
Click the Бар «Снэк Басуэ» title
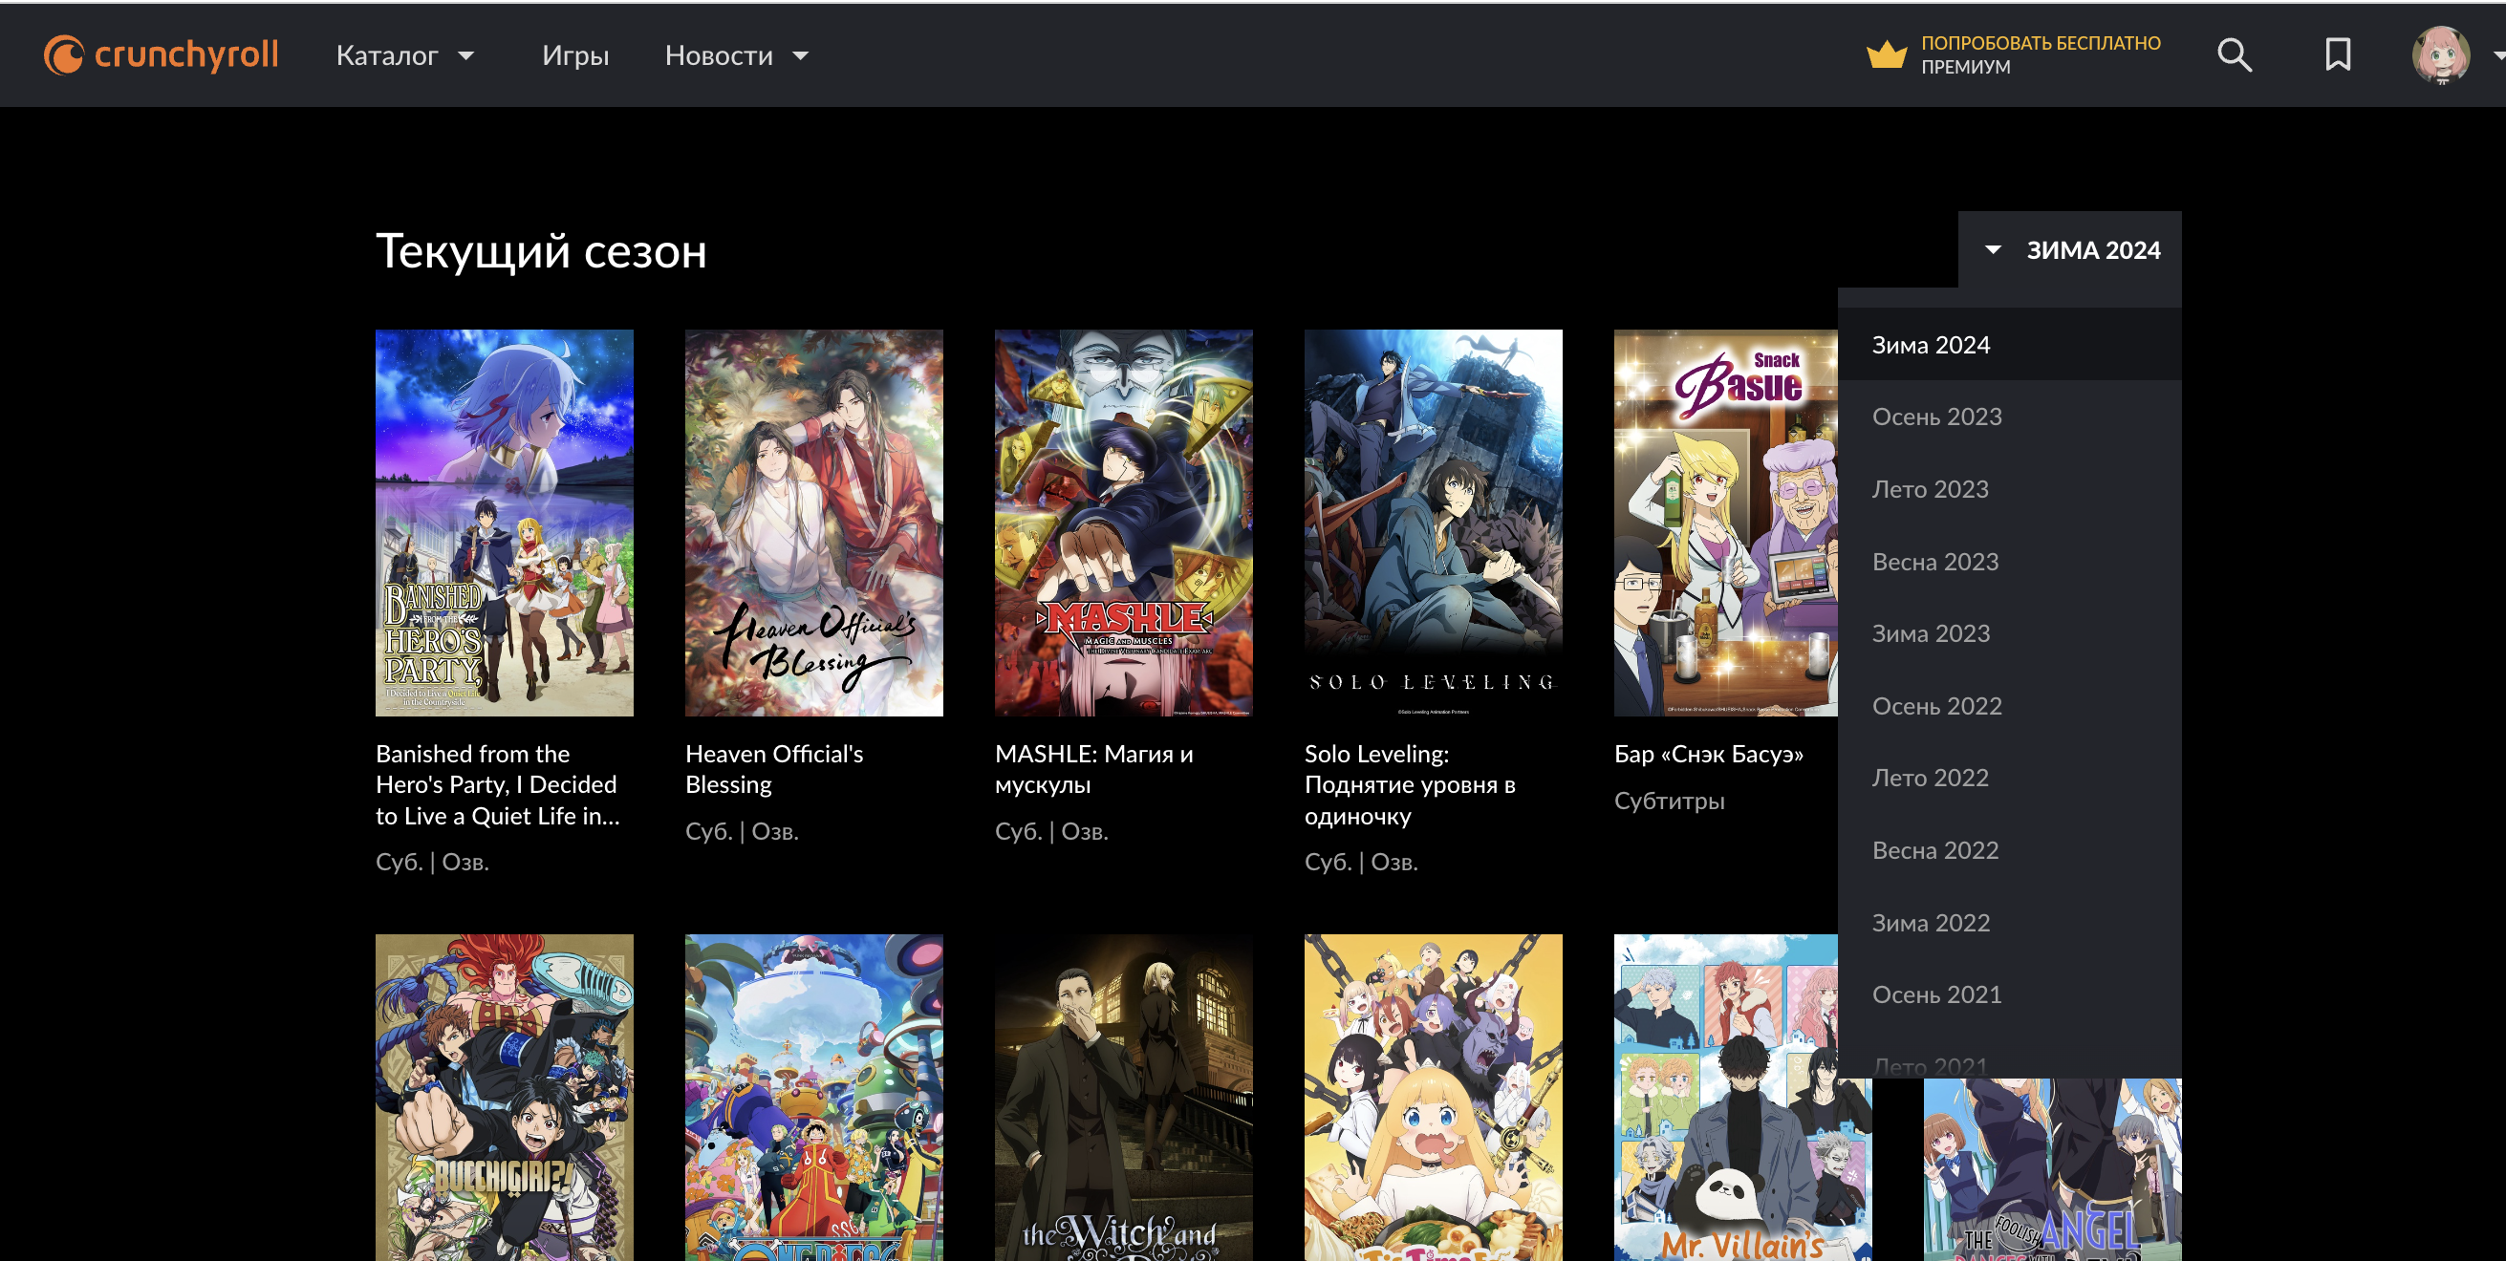point(1708,754)
